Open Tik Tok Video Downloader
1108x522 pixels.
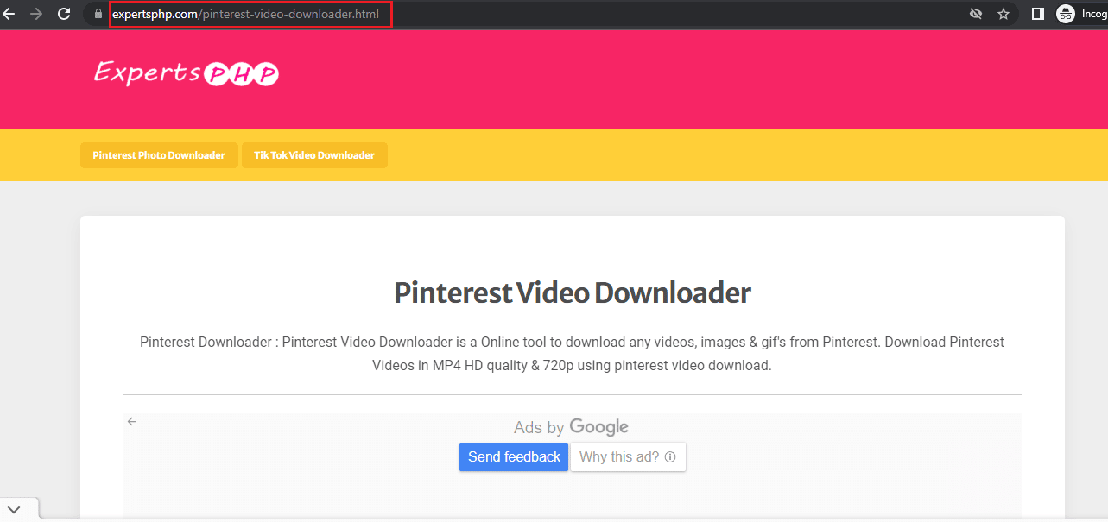[314, 155]
